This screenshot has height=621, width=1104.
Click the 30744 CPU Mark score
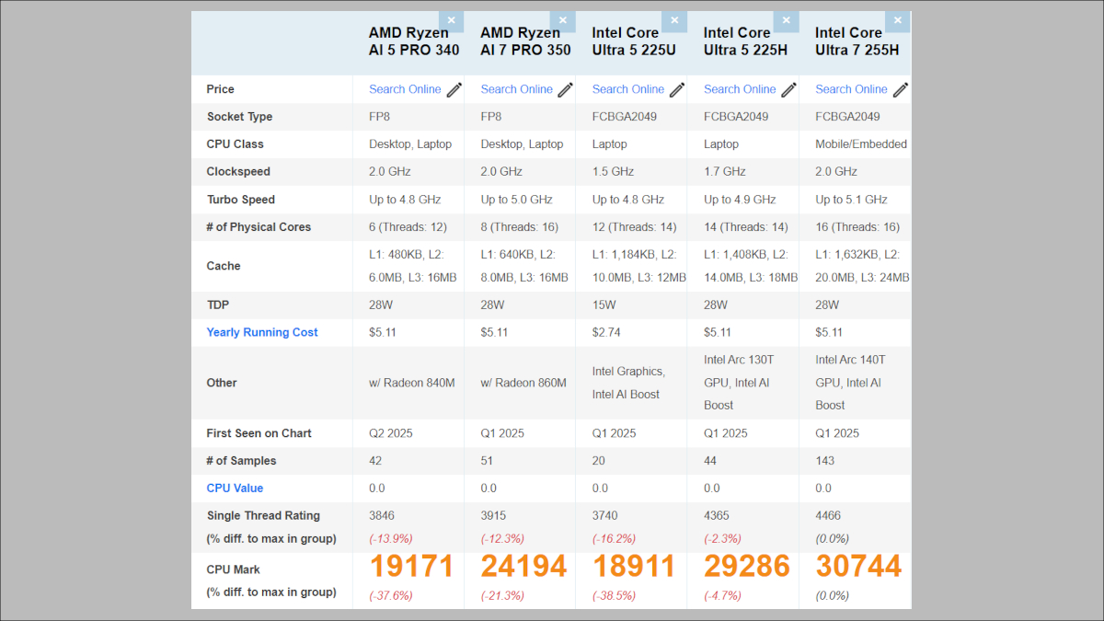coord(857,566)
